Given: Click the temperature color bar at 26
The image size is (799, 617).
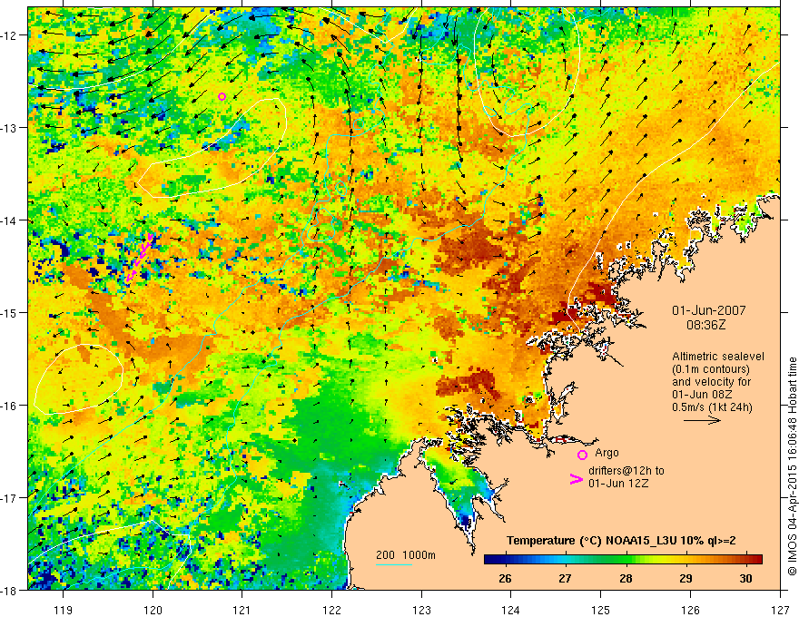Looking at the screenshot, I should click(x=505, y=559).
